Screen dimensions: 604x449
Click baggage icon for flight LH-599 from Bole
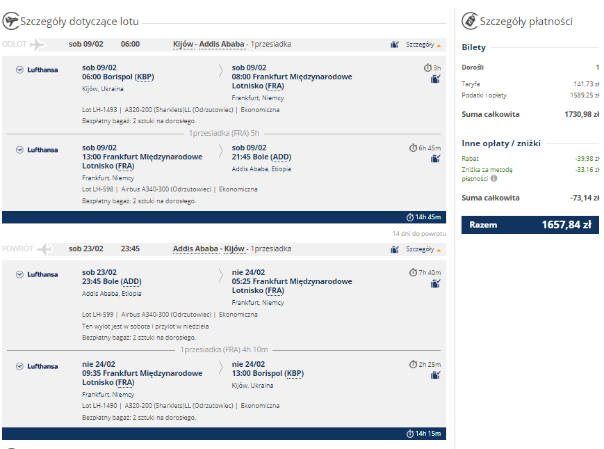click(x=435, y=284)
